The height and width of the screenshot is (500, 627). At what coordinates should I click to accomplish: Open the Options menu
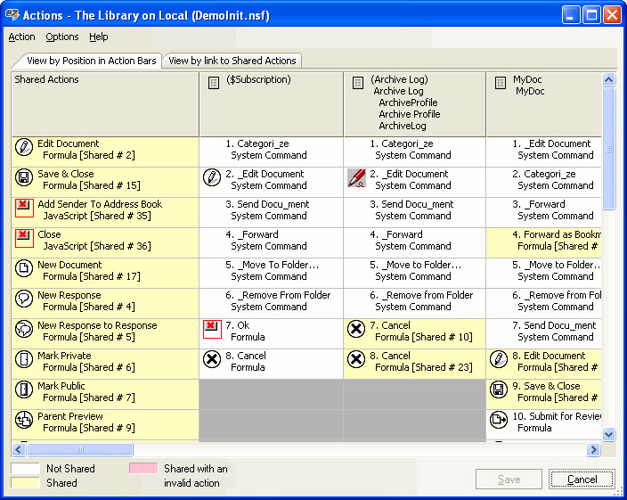click(62, 37)
